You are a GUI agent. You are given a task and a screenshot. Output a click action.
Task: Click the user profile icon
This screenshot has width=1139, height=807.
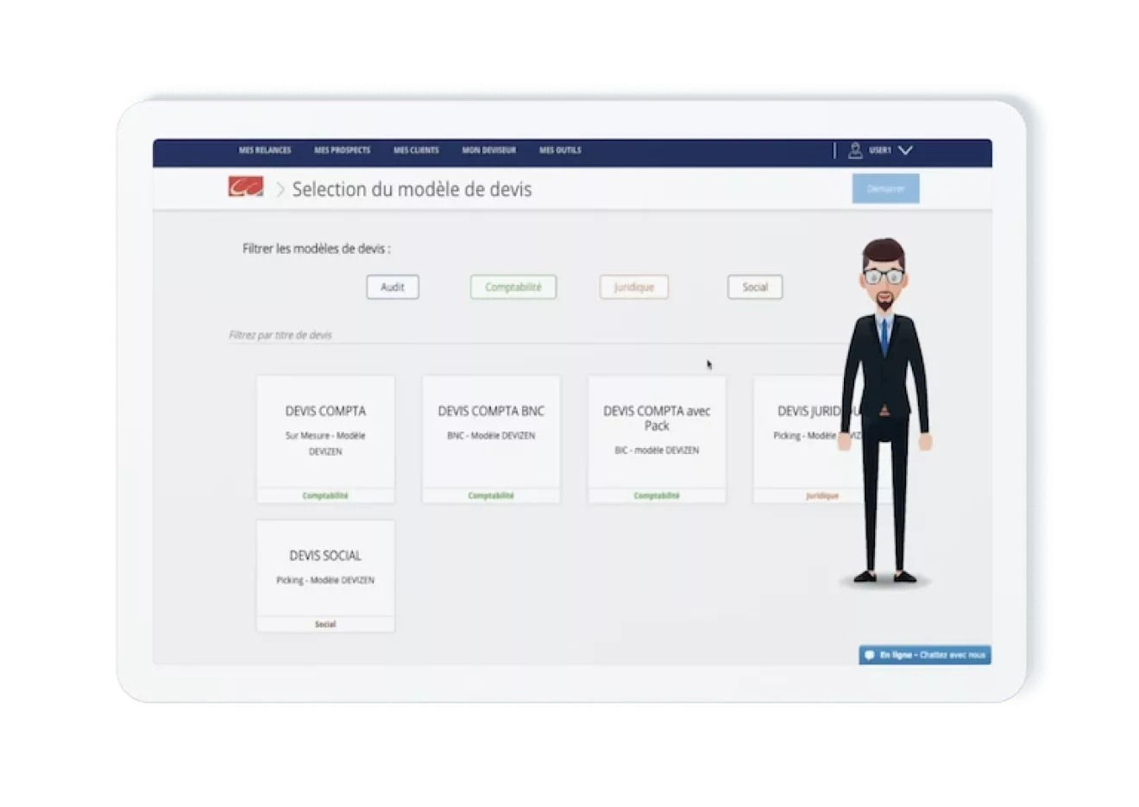(x=855, y=150)
